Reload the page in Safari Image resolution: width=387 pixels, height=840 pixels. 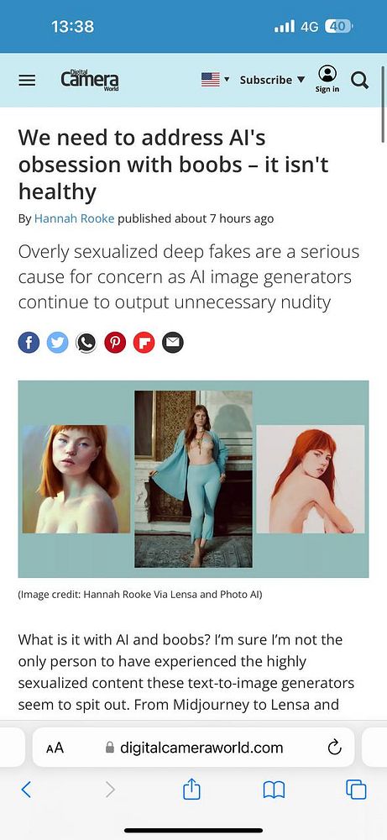pyautogui.click(x=335, y=747)
